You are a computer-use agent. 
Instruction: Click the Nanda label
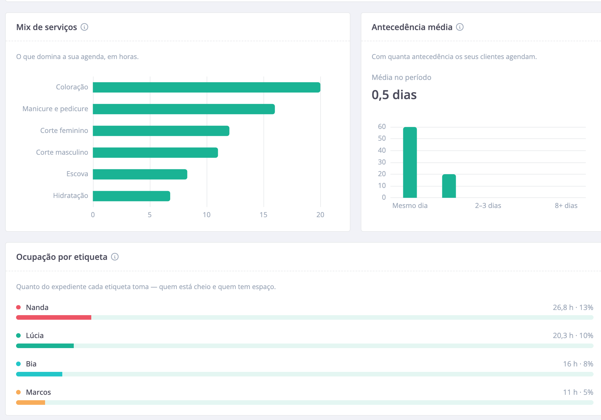(37, 307)
